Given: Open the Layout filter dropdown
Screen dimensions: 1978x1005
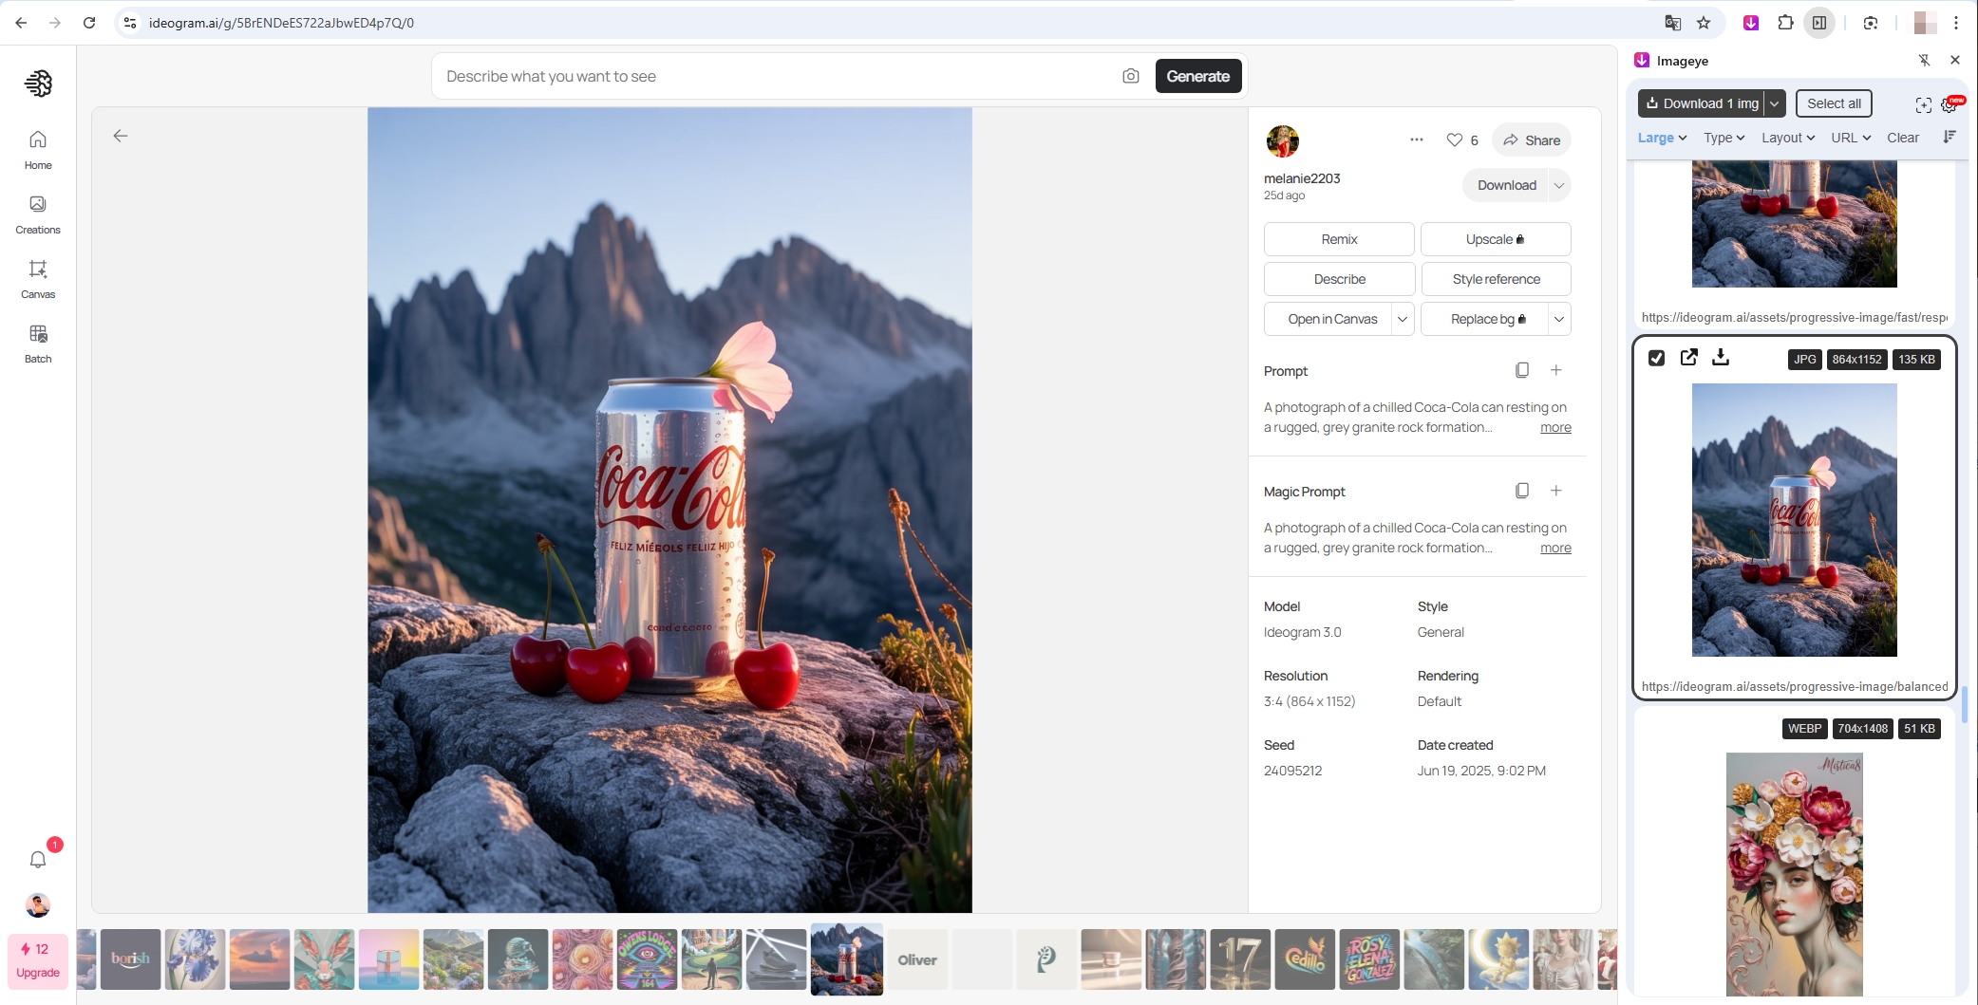Looking at the screenshot, I should point(1788,138).
